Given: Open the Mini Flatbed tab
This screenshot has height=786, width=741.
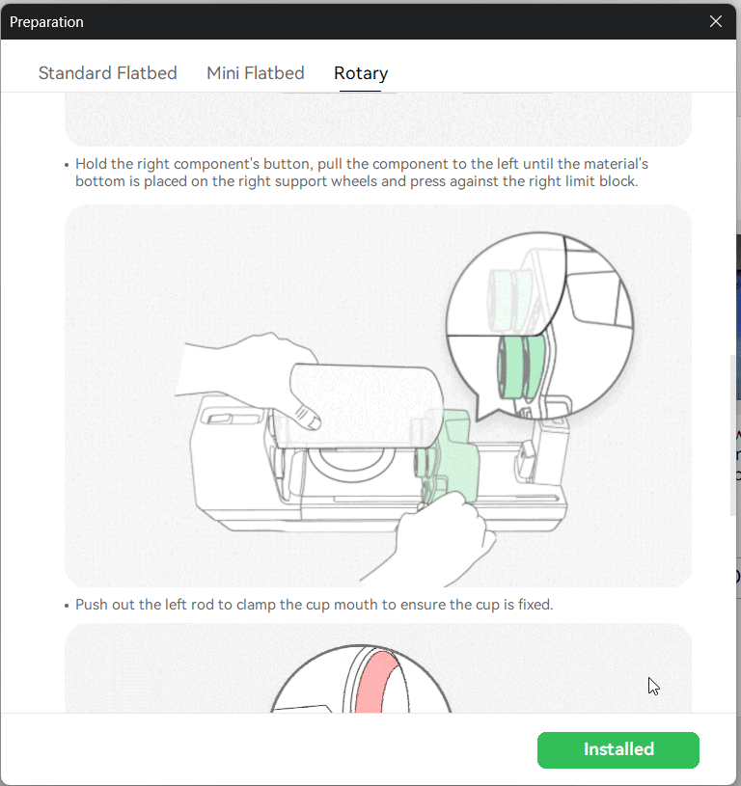Looking at the screenshot, I should (255, 73).
